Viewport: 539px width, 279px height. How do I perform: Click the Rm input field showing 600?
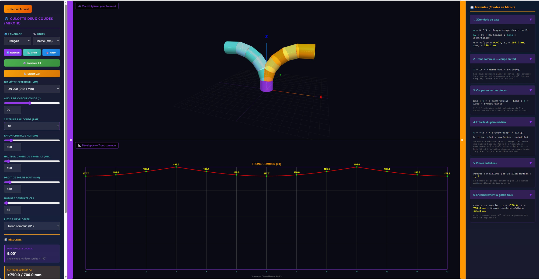pos(12,147)
